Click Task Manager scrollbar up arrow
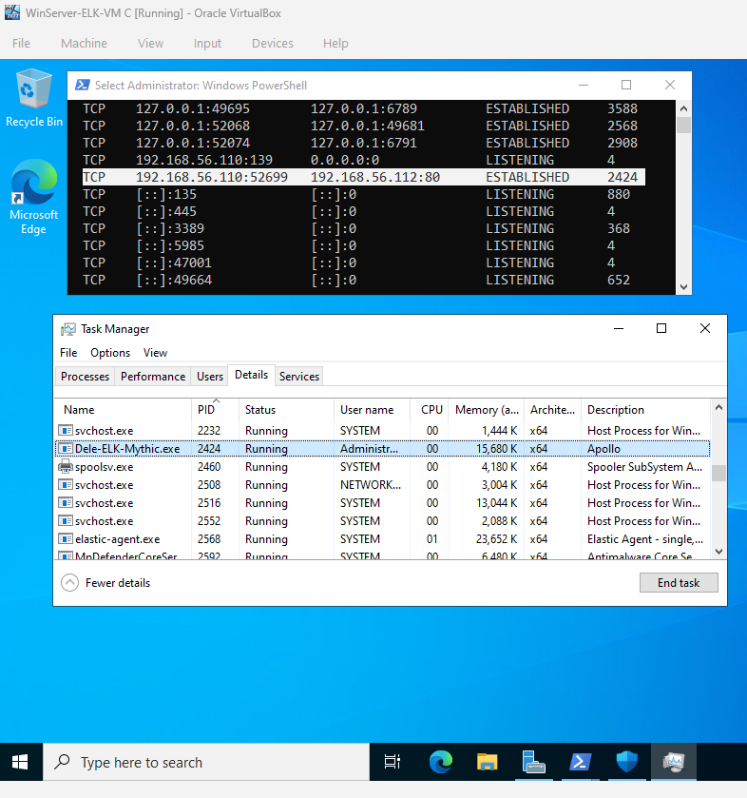The height and width of the screenshot is (798, 747). [718, 407]
